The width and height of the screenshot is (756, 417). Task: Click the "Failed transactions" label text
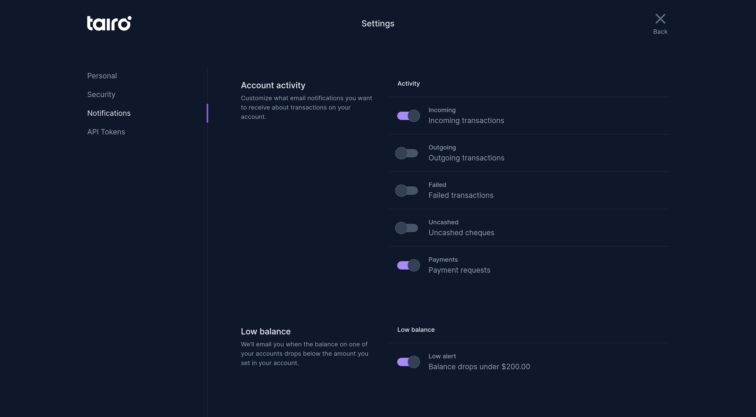461,196
